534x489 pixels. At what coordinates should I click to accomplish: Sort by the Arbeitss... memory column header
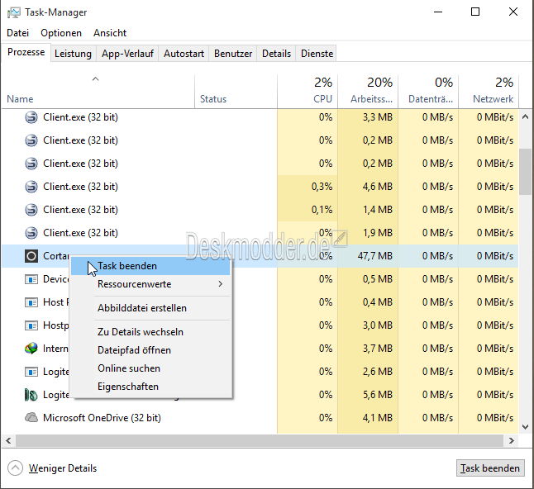368,91
